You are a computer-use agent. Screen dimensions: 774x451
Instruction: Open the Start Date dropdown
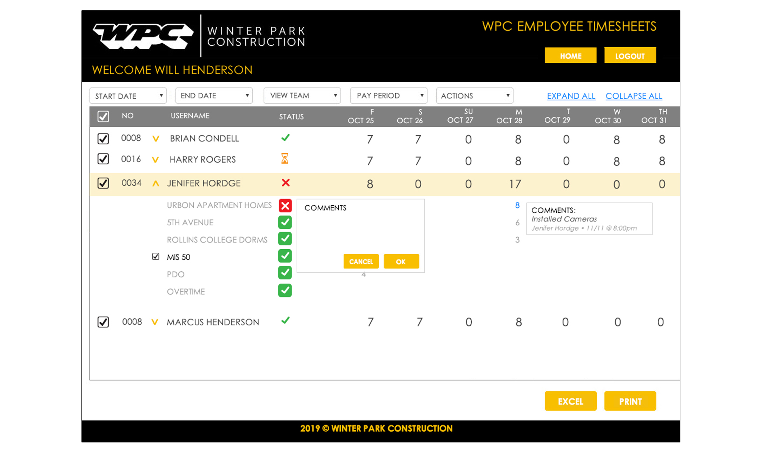point(128,96)
